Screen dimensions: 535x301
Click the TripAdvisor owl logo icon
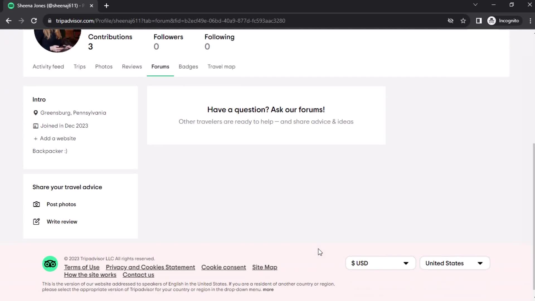[x=50, y=264]
